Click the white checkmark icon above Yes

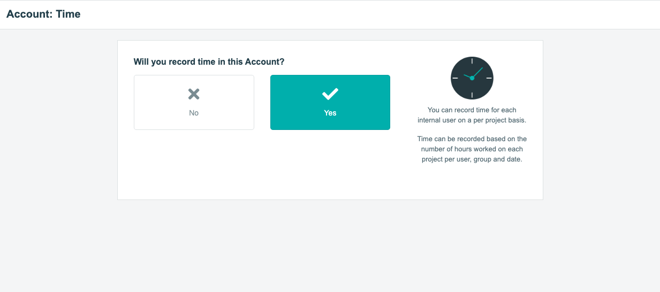(330, 94)
